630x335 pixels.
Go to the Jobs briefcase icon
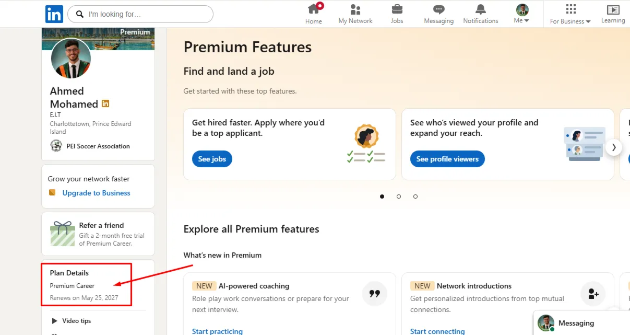tap(397, 9)
